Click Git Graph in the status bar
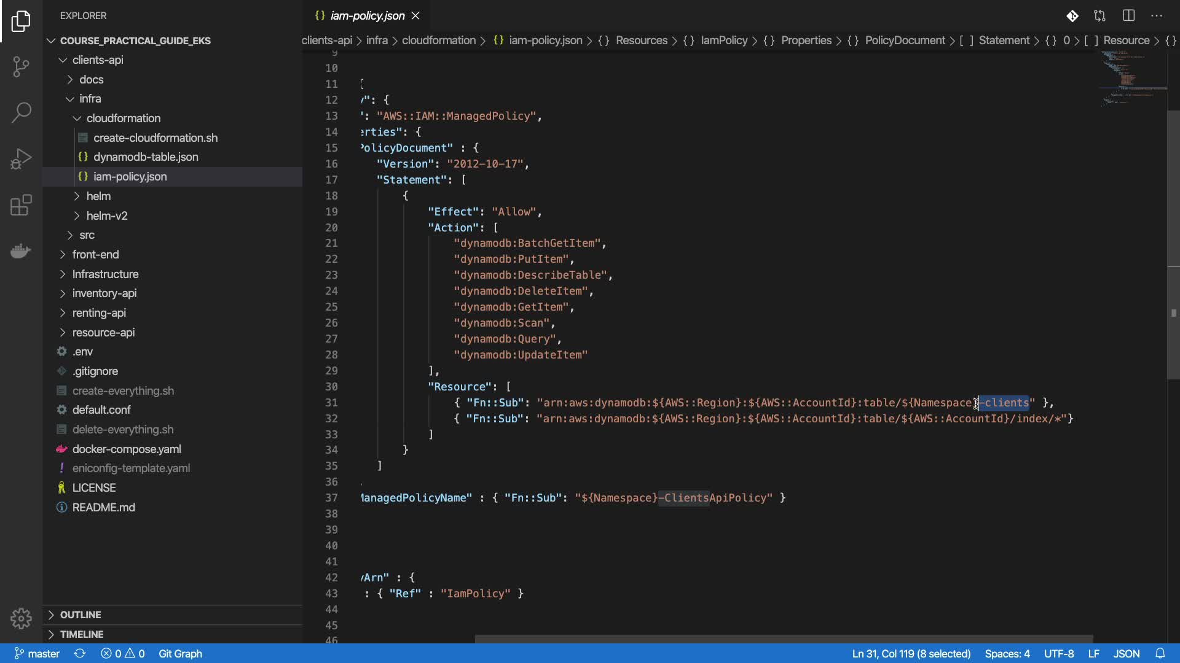This screenshot has width=1180, height=663. [x=180, y=653]
